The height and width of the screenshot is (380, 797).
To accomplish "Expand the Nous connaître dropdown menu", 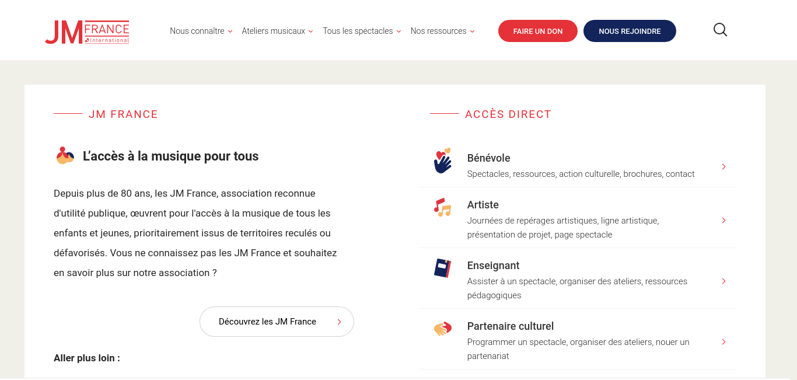I will [x=201, y=31].
